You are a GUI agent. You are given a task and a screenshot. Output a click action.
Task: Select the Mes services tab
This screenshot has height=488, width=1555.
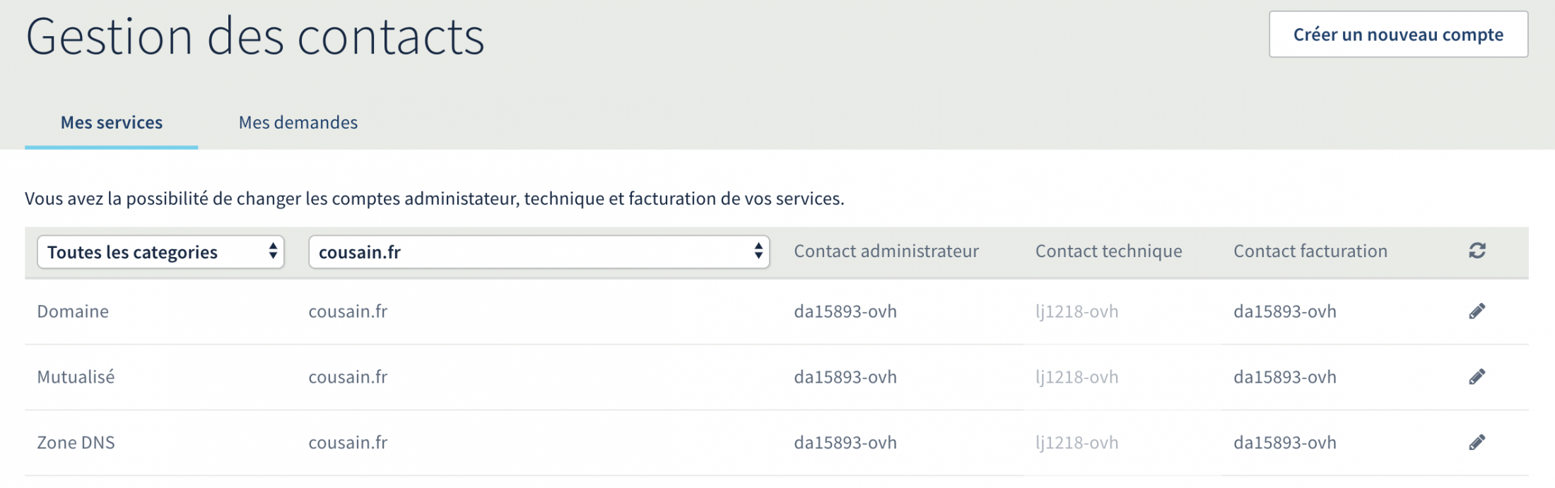[x=112, y=123]
